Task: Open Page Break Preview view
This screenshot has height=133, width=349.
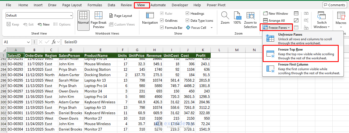Action: click(99, 20)
